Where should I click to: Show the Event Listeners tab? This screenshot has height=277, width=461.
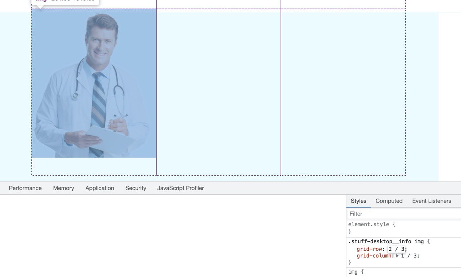pyautogui.click(x=431, y=201)
